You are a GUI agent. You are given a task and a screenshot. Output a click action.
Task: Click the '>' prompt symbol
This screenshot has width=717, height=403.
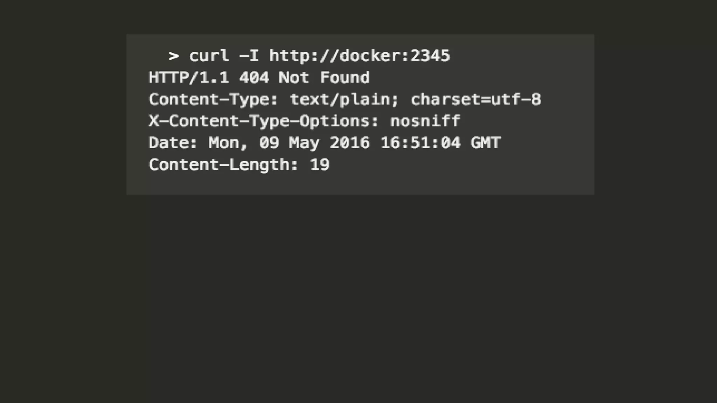(174, 56)
